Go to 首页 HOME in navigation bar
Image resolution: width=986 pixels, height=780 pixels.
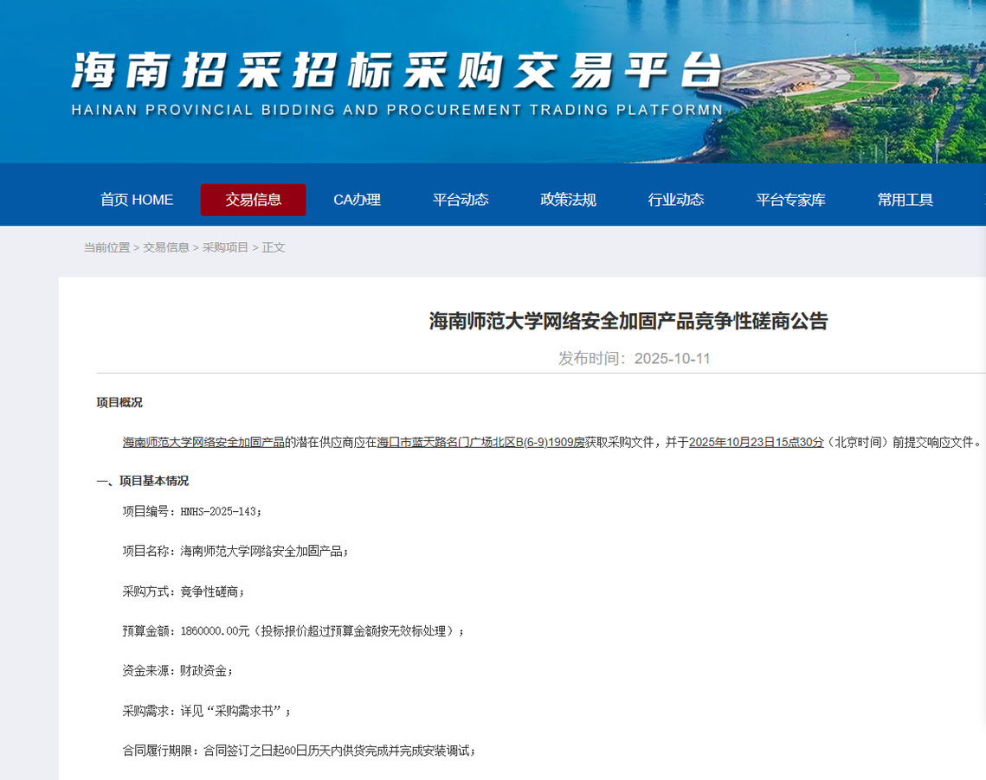(x=137, y=200)
